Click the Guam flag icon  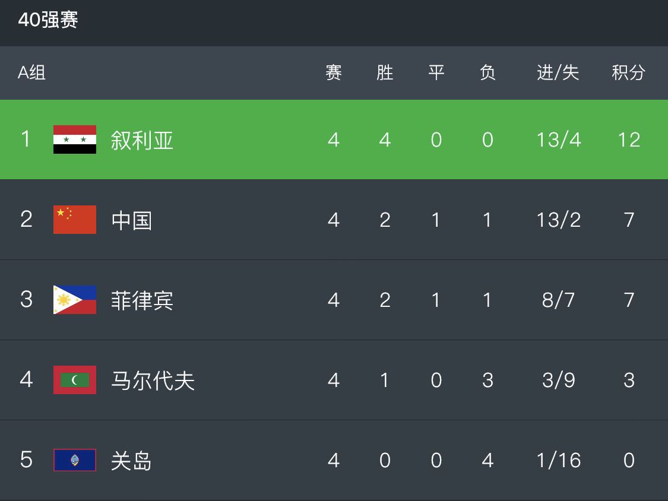[x=75, y=460]
